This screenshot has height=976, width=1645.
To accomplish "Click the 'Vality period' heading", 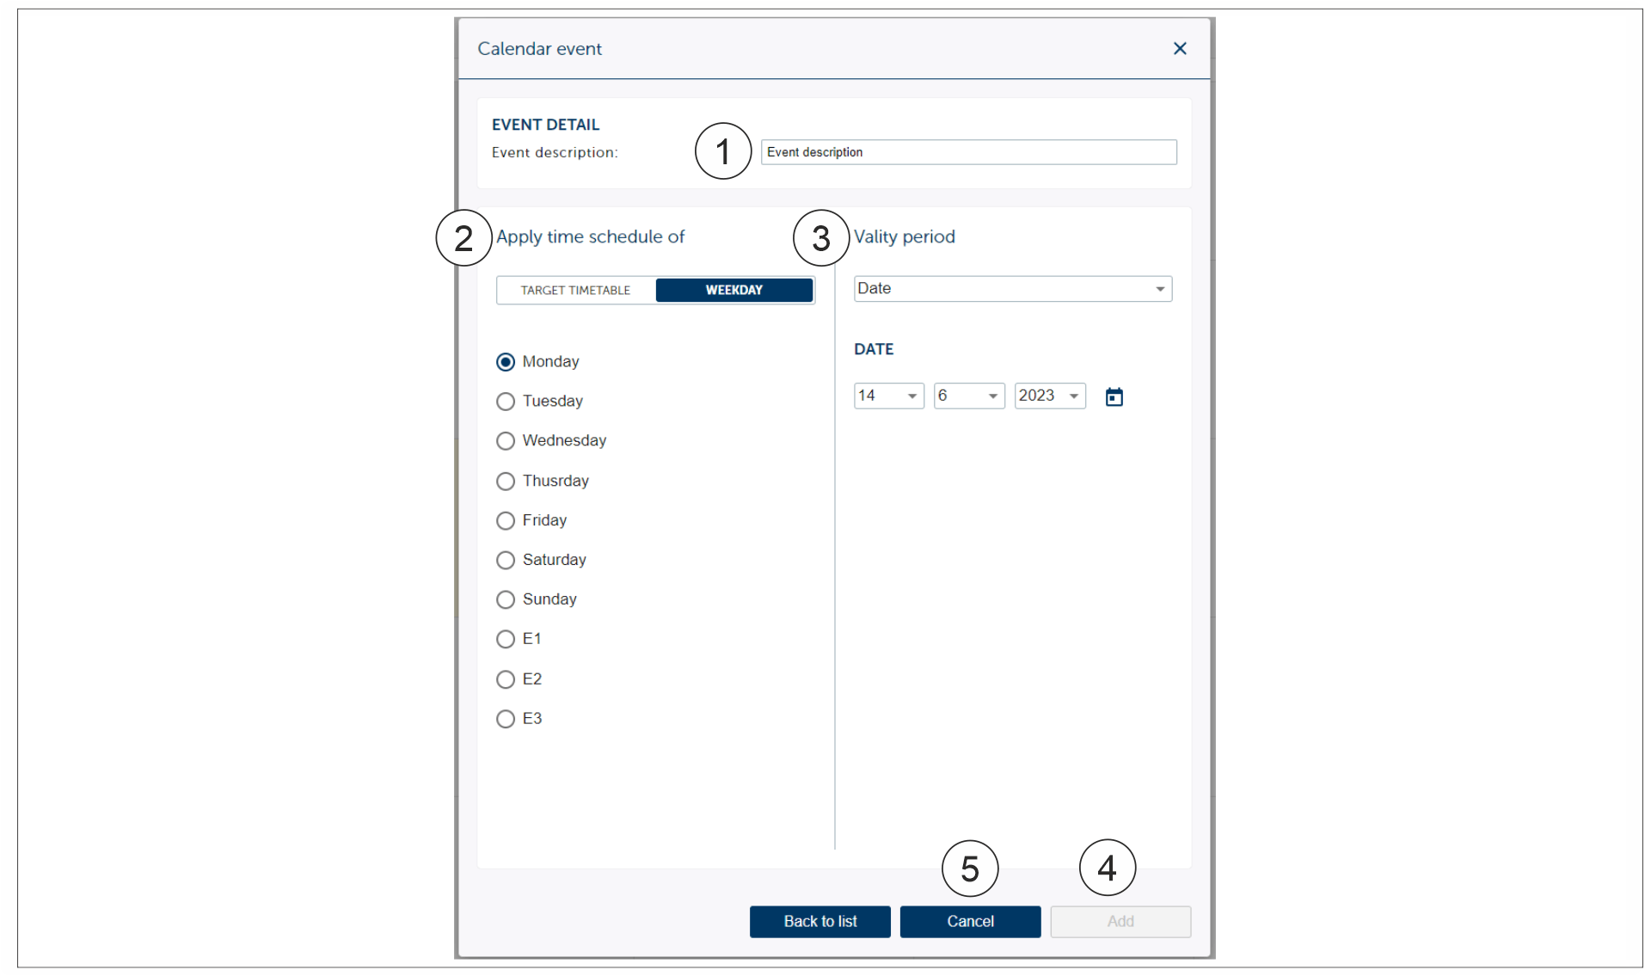I will click(x=905, y=237).
